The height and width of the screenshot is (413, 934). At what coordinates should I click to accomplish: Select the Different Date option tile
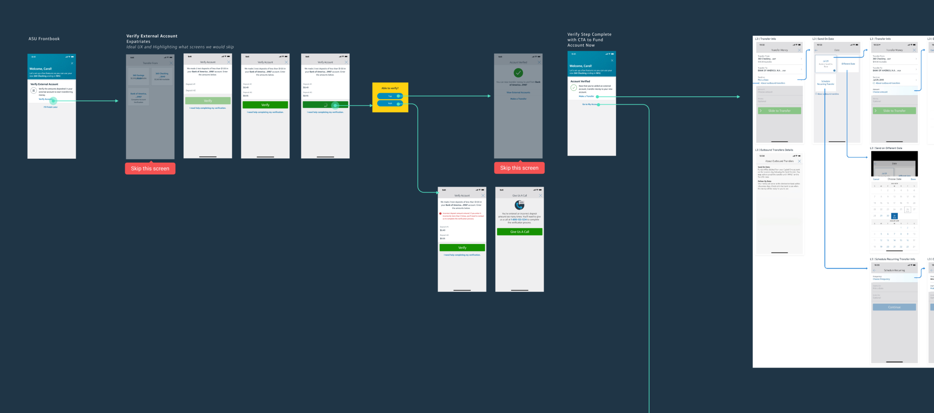tap(848, 63)
